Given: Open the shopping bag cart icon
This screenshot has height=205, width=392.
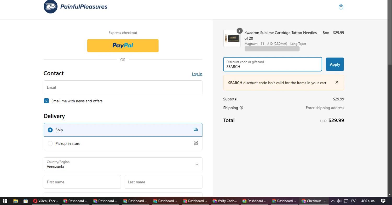Looking at the screenshot, I should (x=341, y=7).
